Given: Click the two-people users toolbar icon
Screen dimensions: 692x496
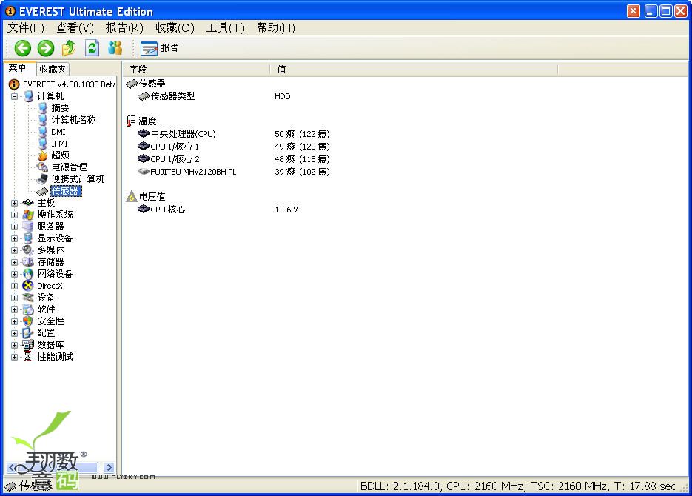Looking at the screenshot, I should 115,47.
